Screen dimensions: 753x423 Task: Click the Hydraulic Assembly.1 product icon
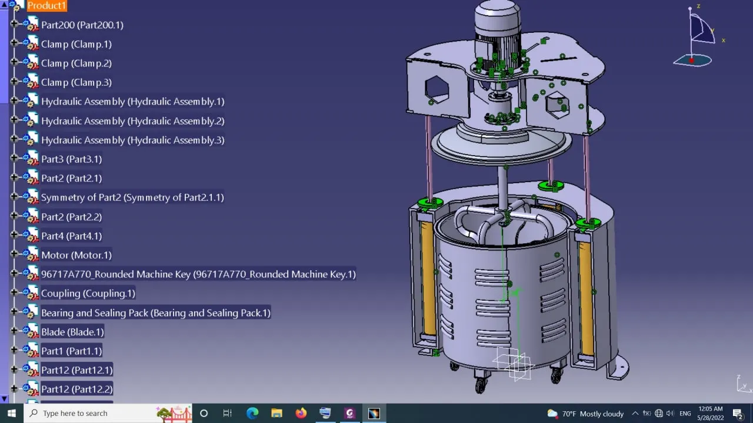click(30, 102)
